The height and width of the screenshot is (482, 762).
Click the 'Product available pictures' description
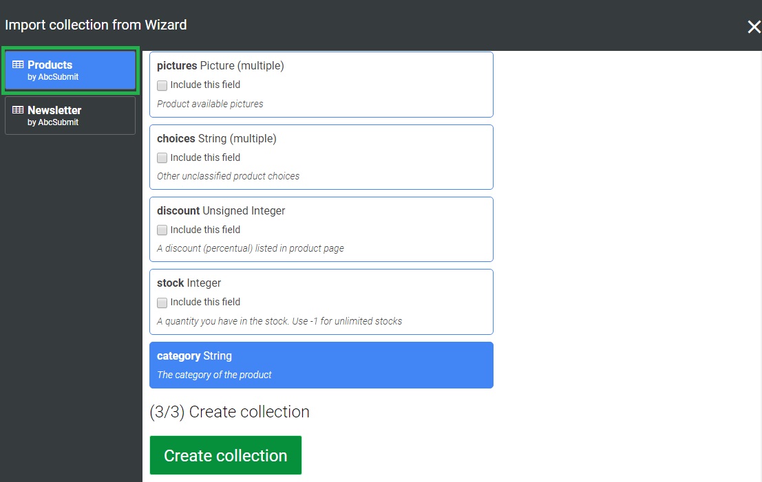[x=210, y=104]
